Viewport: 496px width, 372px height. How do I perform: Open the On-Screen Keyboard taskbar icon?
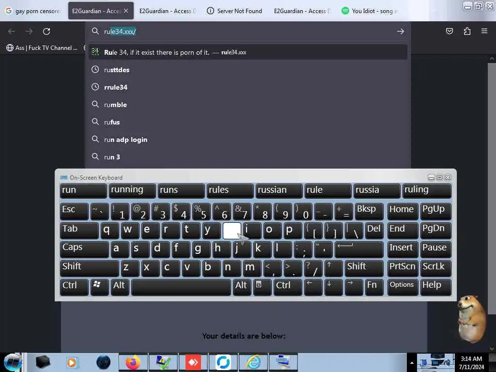(x=283, y=362)
